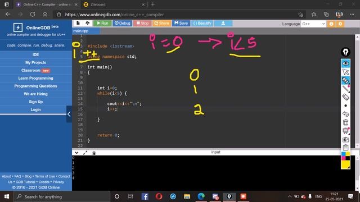Click the Windows Start button
This screenshot has height=202, width=360.
click(7, 196)
